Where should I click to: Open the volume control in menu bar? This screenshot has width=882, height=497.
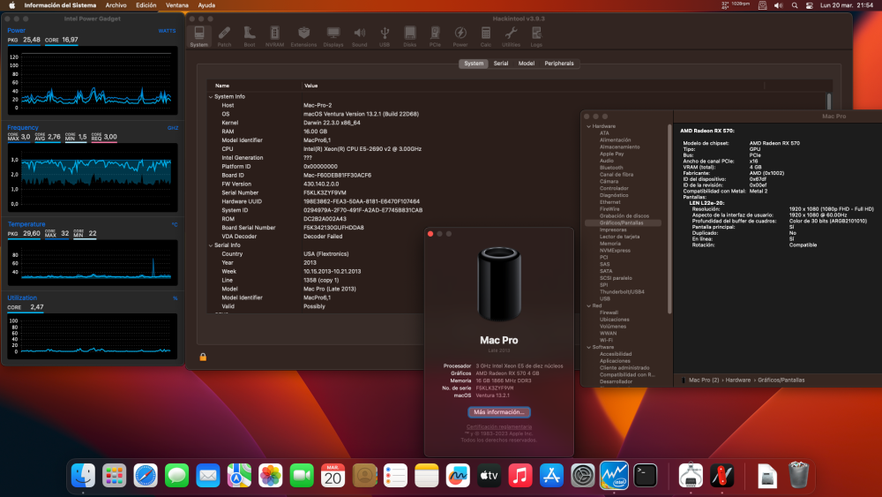pos(779,5)
